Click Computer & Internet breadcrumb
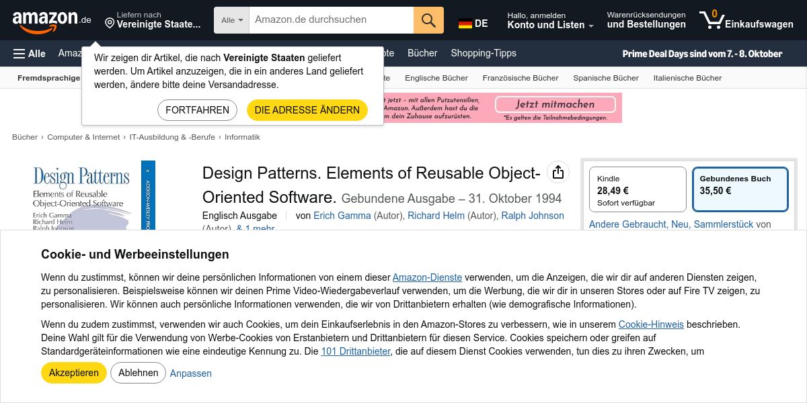The width and height of the screenshot is (807, 403). click(83, 137)
